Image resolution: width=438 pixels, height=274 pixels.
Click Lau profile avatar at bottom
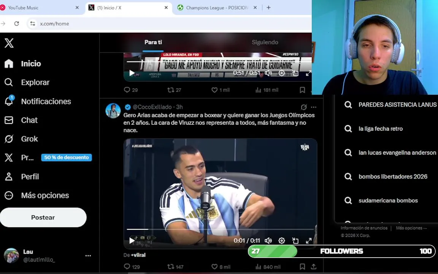point(11,256)
